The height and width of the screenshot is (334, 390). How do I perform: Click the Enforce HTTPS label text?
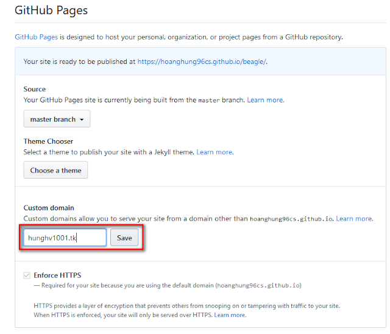click(x=57, y=275)
